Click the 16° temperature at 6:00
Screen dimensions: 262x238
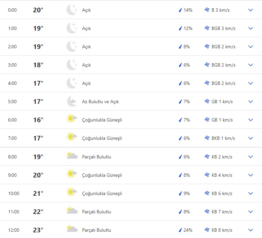click(x=38, y=120)
